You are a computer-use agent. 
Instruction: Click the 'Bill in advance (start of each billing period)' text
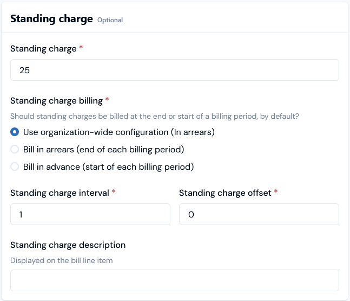[109, 167]
